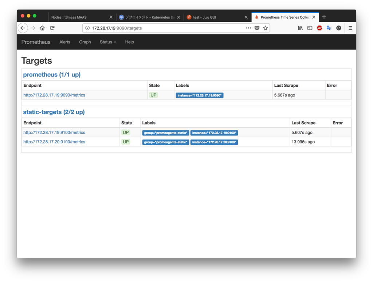The image size is (373, 282).
Task: Open the Graph page
Action: [x=85, y=42]
